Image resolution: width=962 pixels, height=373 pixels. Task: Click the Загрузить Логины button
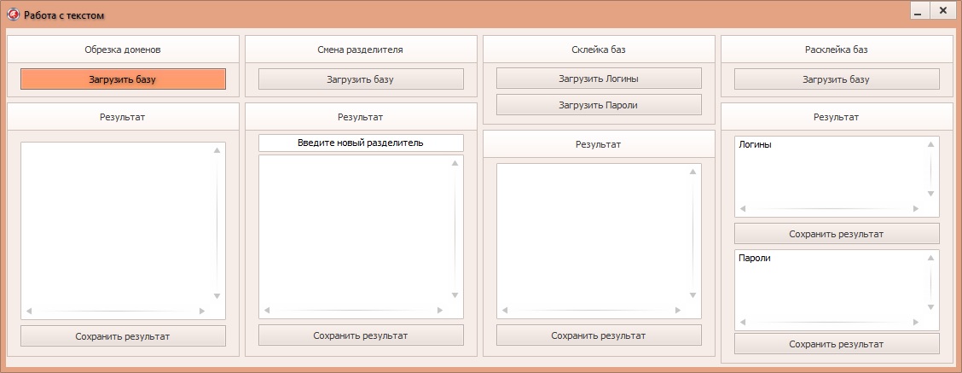599,79
